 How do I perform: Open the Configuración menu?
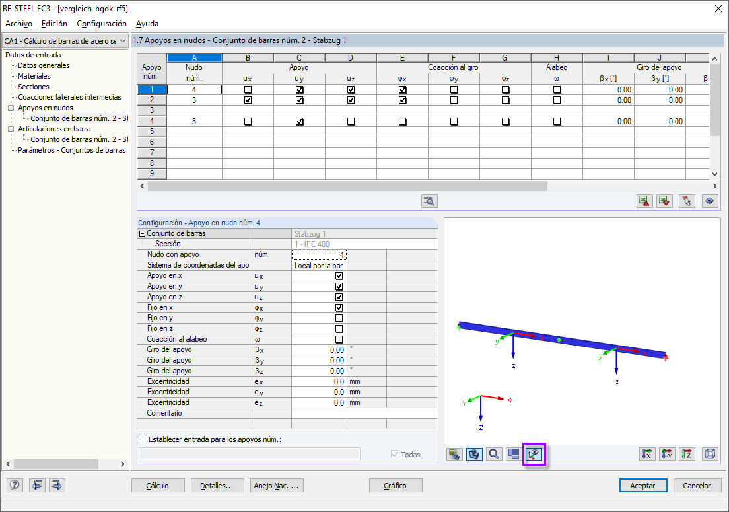[x=101, y=24]
